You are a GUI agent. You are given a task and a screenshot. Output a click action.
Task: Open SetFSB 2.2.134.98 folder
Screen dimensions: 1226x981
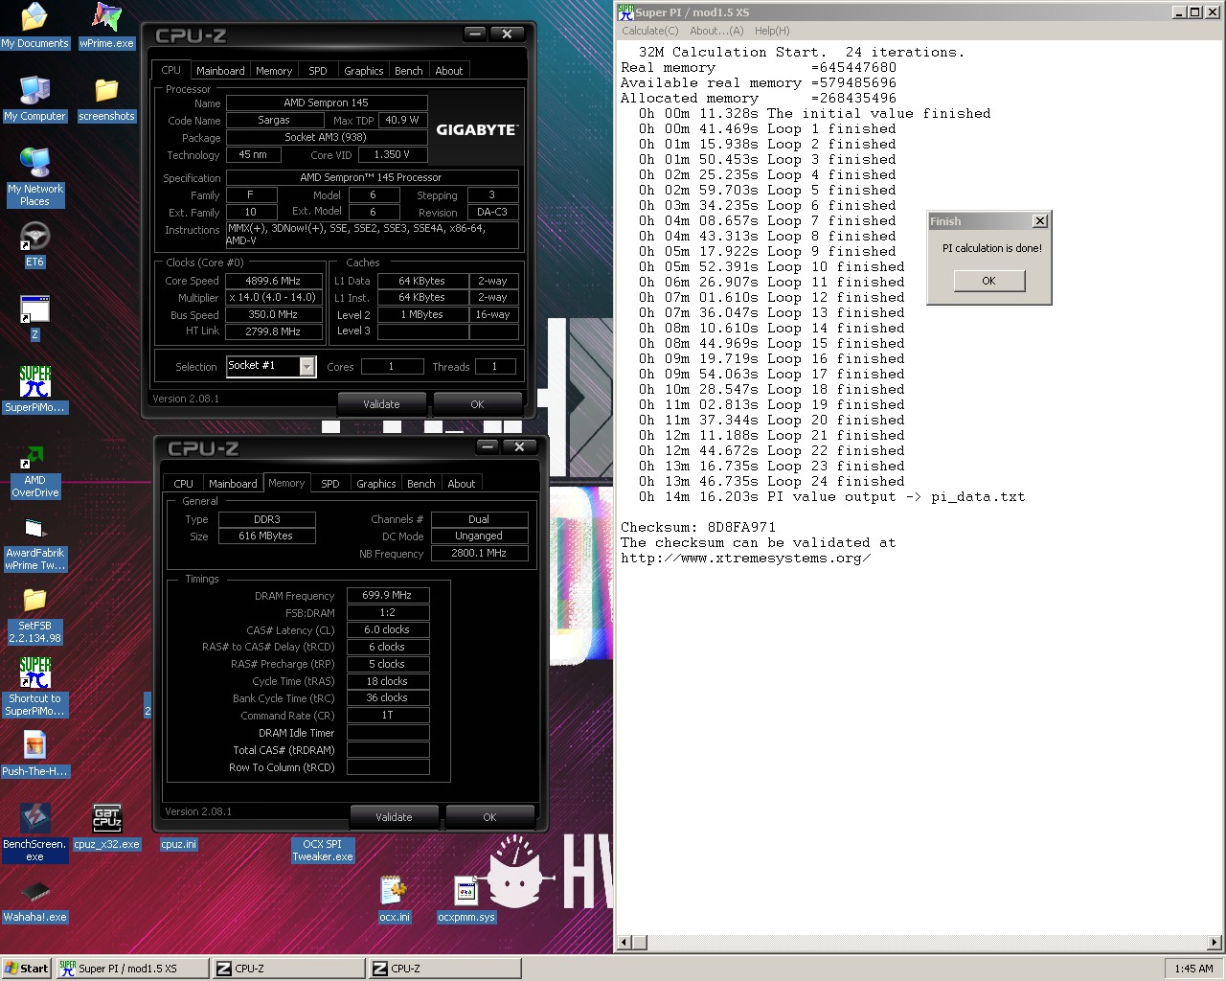point(34,615)
